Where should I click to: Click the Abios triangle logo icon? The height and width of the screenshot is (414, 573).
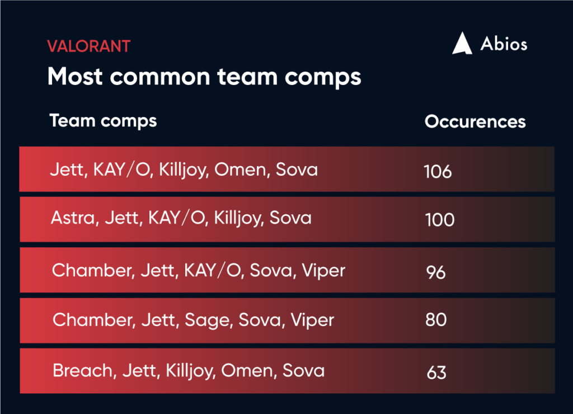pos(462,43)
